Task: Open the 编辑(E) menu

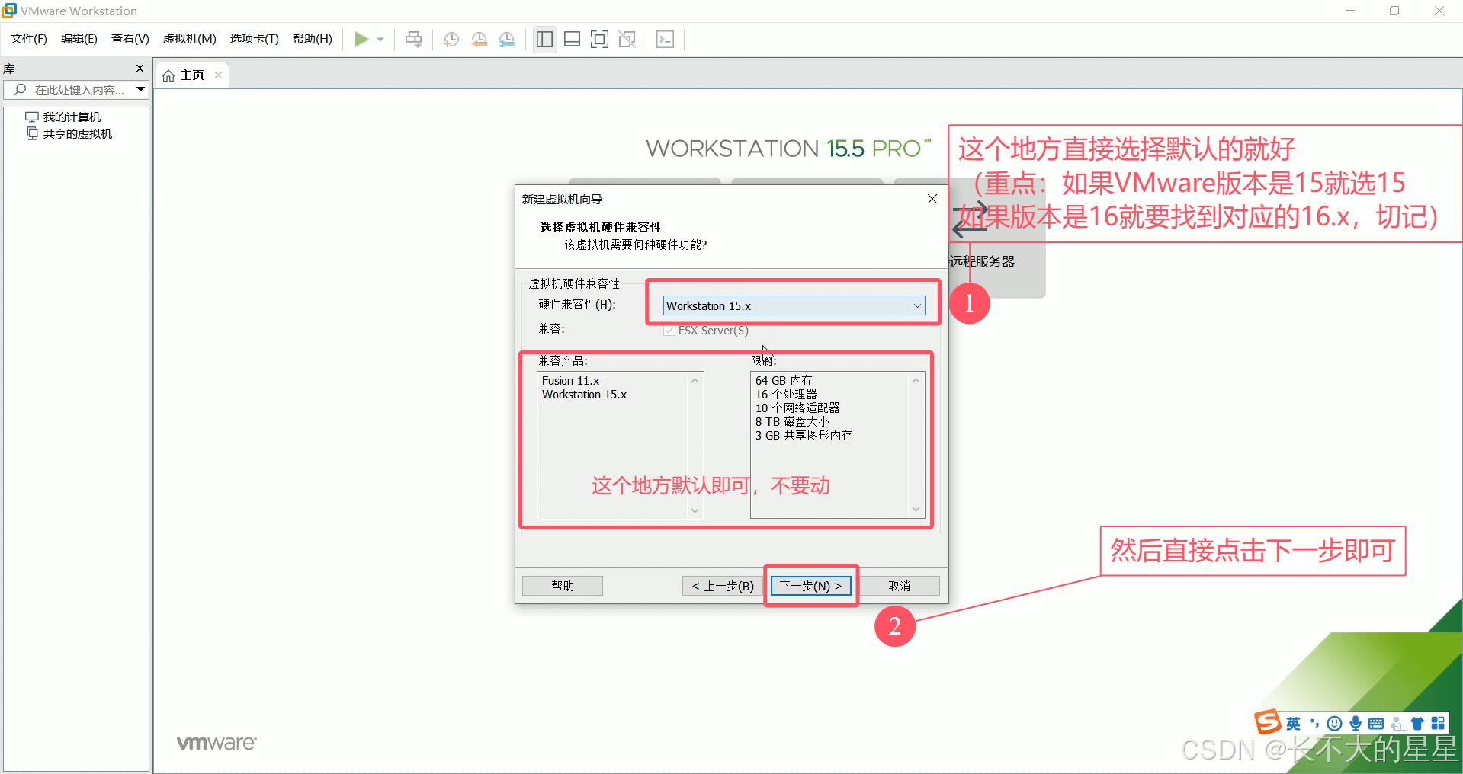Action: tap(79, 39)
